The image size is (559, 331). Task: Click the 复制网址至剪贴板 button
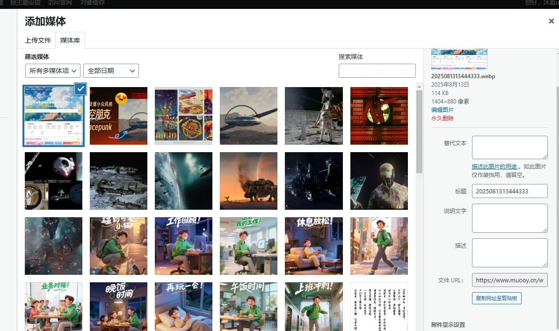(497, 298)
